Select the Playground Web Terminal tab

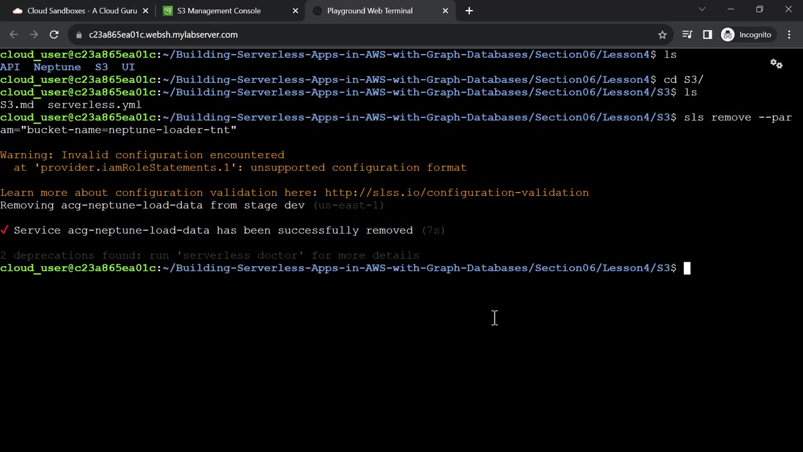pyautogui.click(x=370, y=11)
